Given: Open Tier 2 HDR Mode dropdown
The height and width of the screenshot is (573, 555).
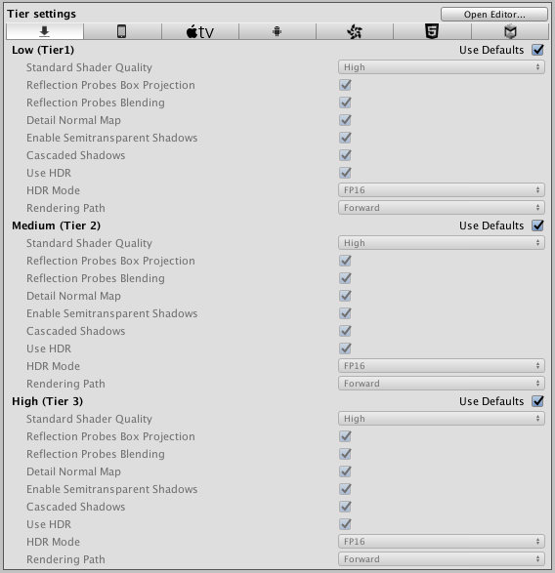Looking at the screenshot, I should click(x=442, y=366).
